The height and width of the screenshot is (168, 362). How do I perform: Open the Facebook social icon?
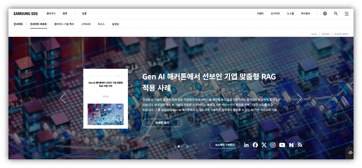click(x=255, y=145)
